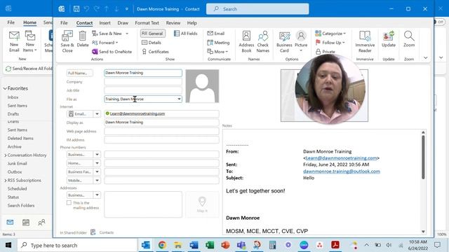
Task: Click Check Names icon
Action: pyautogui.click(x=263, y=41)
